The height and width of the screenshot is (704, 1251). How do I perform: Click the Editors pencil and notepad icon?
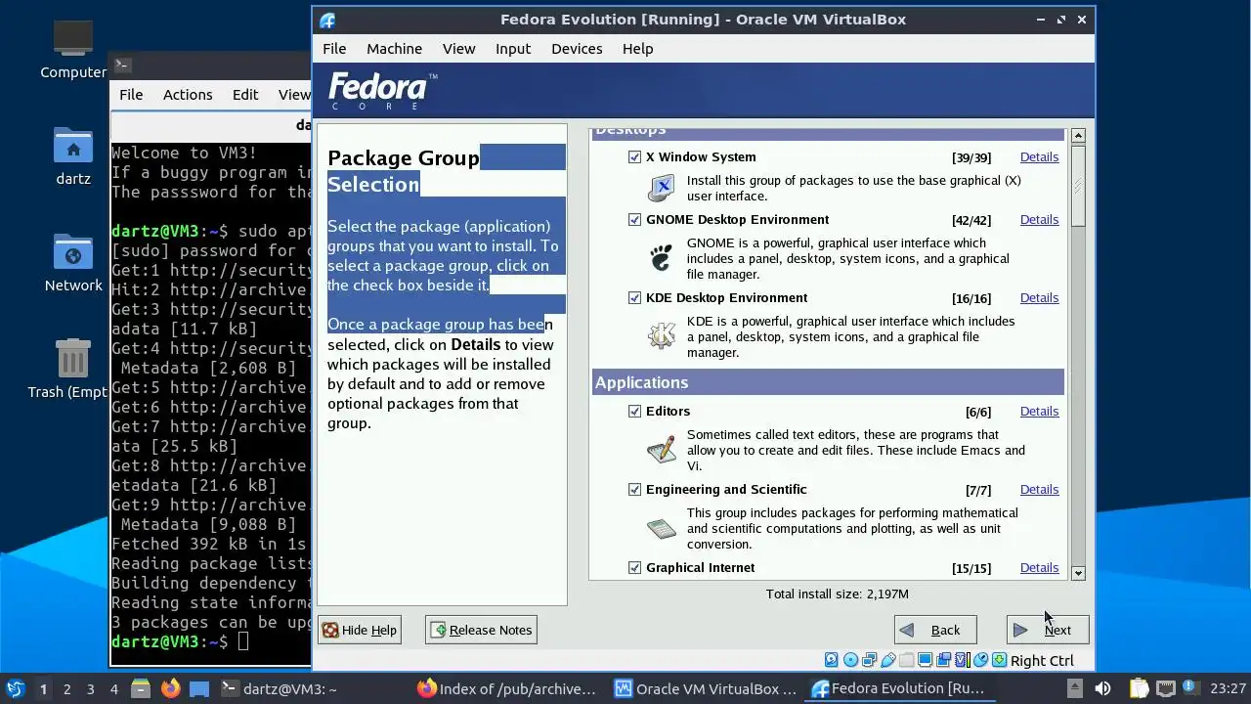[662, 449]
